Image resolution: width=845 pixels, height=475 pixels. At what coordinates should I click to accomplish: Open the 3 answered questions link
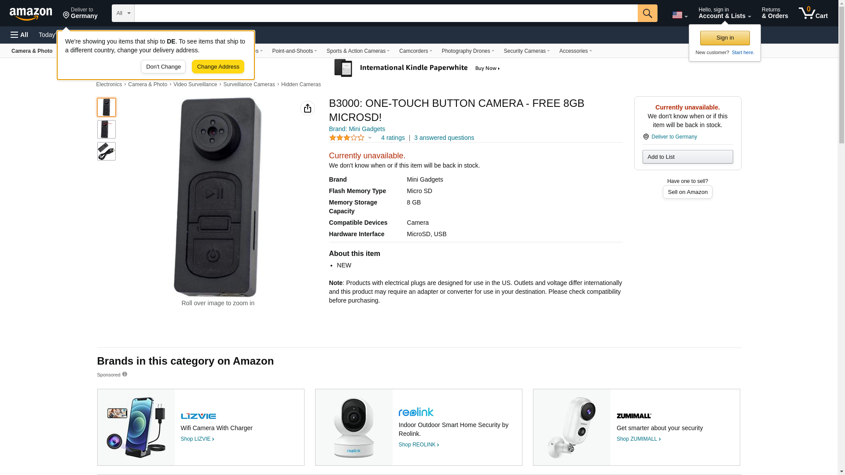pos(444,138)
